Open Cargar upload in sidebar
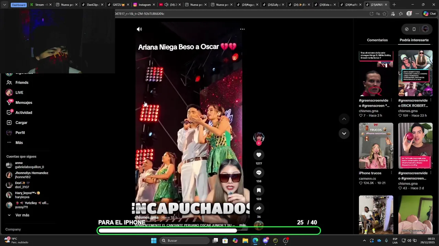Image resolution: width=439 pixels, height=246 pixels. (x=21, y=123)
